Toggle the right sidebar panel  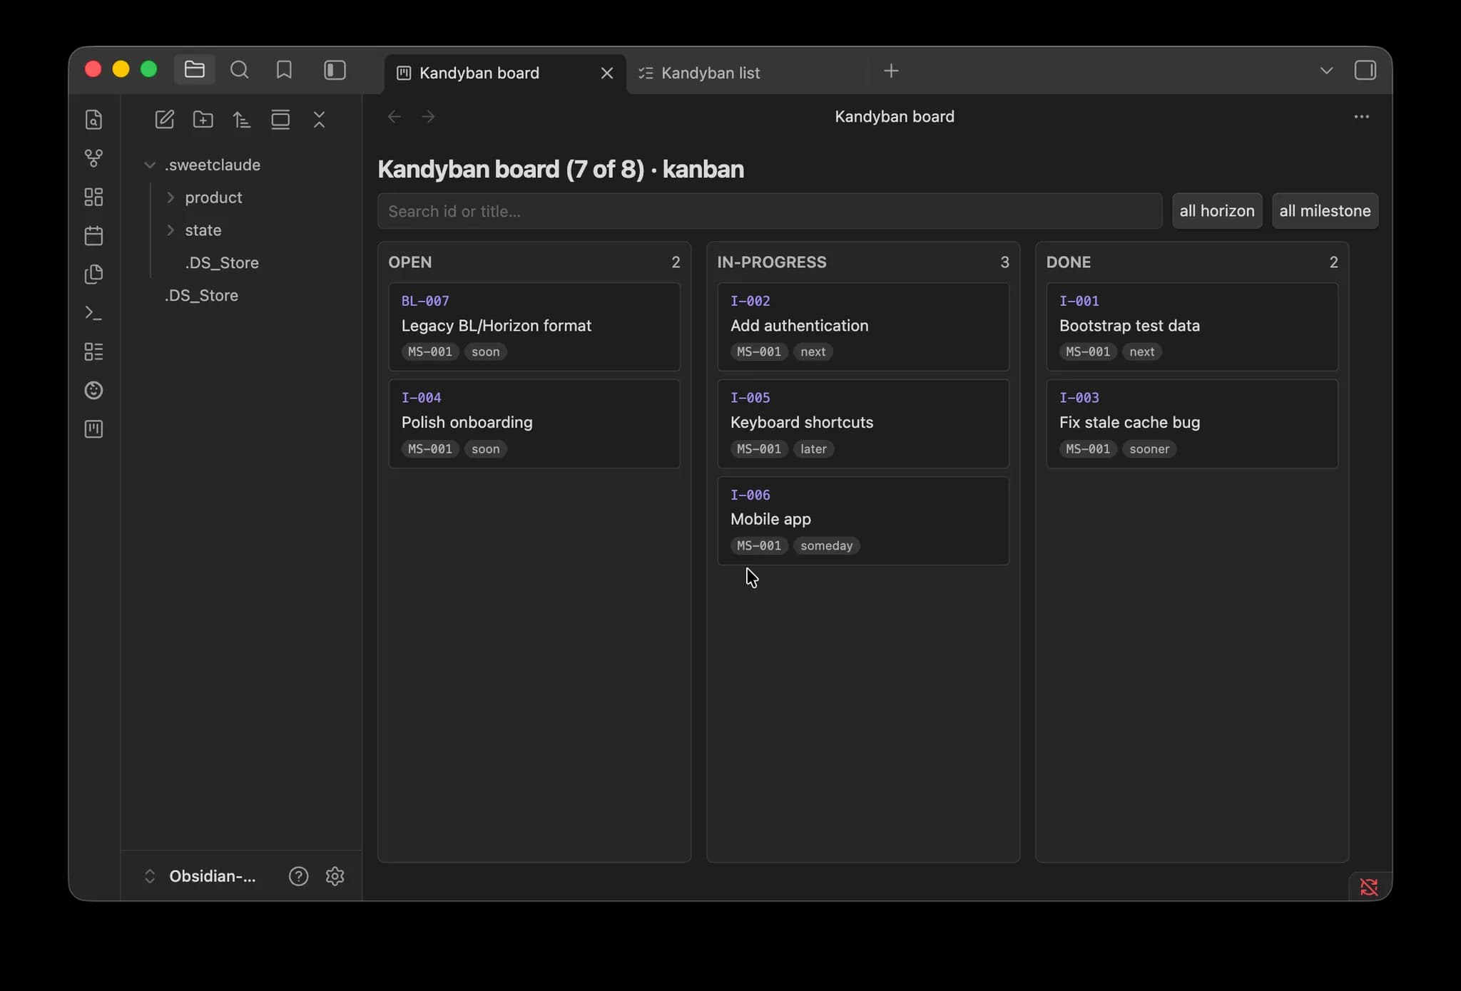pyautogui.click(x=1365, y=71)
